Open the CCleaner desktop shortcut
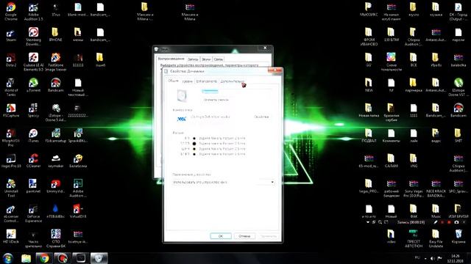 (33, 161)
